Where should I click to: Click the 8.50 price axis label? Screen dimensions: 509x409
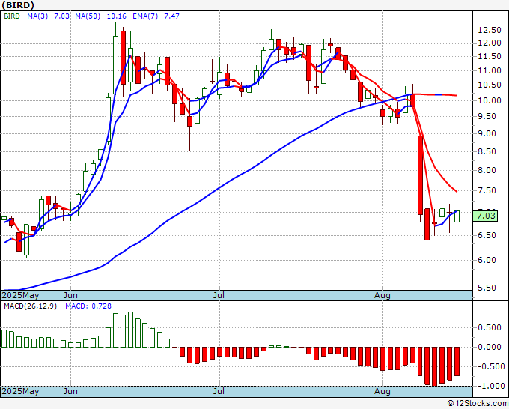487,151
